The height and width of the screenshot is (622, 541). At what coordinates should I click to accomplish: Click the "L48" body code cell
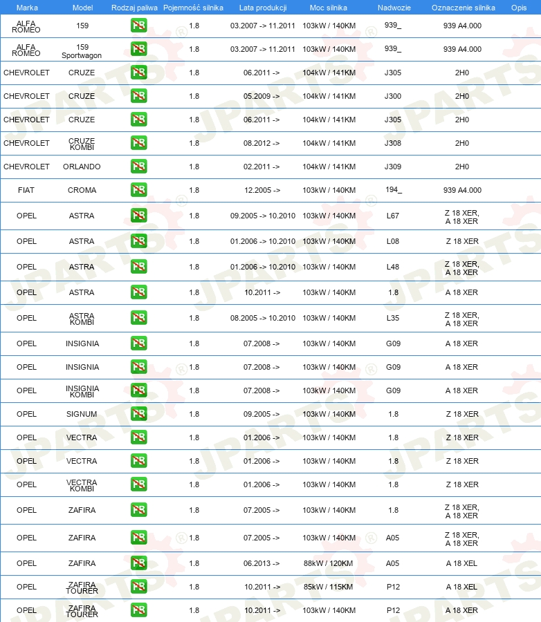coord(393,267)
